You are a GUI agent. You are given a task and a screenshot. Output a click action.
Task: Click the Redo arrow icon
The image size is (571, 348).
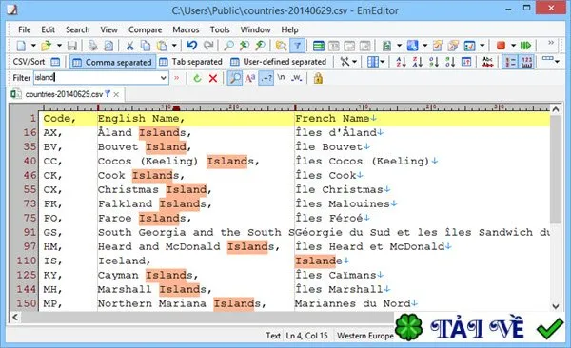(x=208, y=46)
